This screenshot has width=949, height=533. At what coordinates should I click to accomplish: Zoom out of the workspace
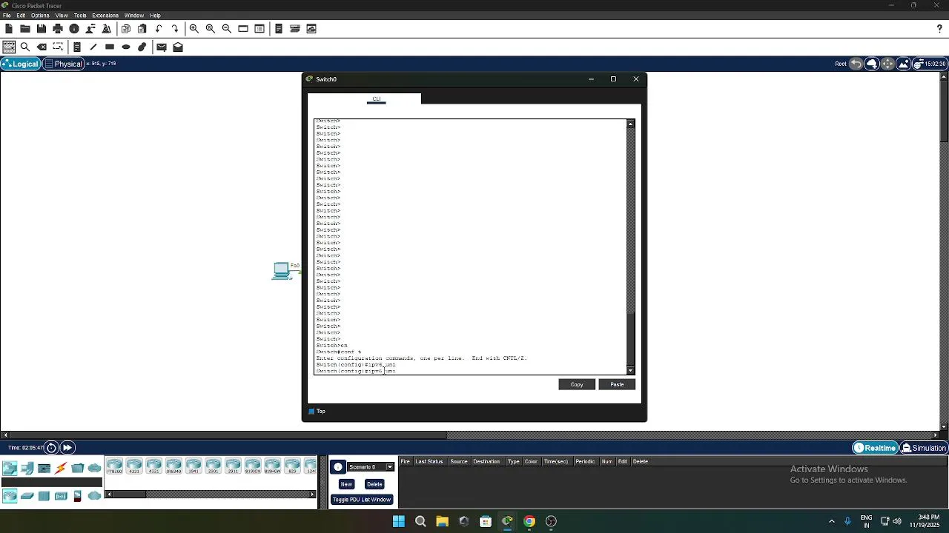[227, 29]
